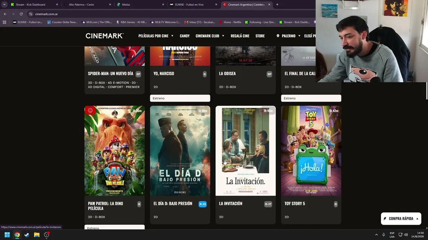This screenshot has width=428, height=240.
Task: Click the R-13 badge for El Día D
Action: (x=203, y=204)
